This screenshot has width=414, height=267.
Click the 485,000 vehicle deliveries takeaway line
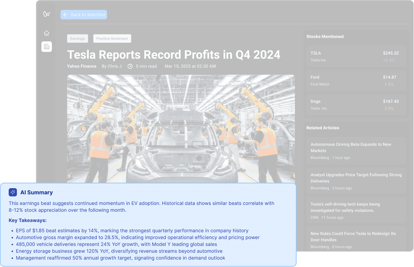pos(116,244)
